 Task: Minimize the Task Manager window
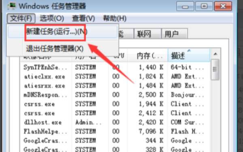[185, 6]
